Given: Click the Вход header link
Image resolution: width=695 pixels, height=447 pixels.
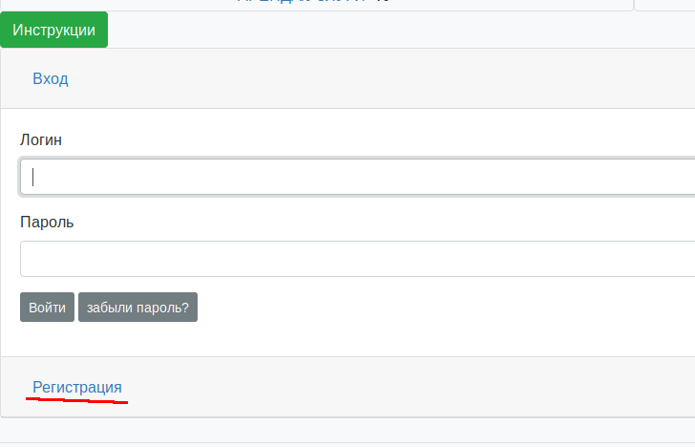Looking at the screenshot, I should pos(51,78).
